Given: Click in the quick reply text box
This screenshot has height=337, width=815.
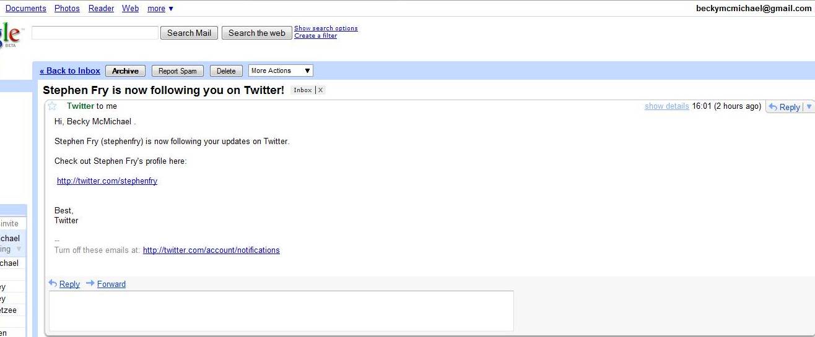Looking at the screenshot, I should point(281,310).
